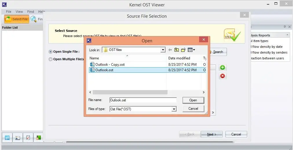Open the Tasks clipboard checkmark icon
The image size is (293, 150).
tap(28, 138)
